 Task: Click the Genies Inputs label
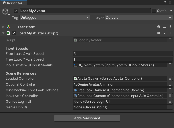click(17, 107)
